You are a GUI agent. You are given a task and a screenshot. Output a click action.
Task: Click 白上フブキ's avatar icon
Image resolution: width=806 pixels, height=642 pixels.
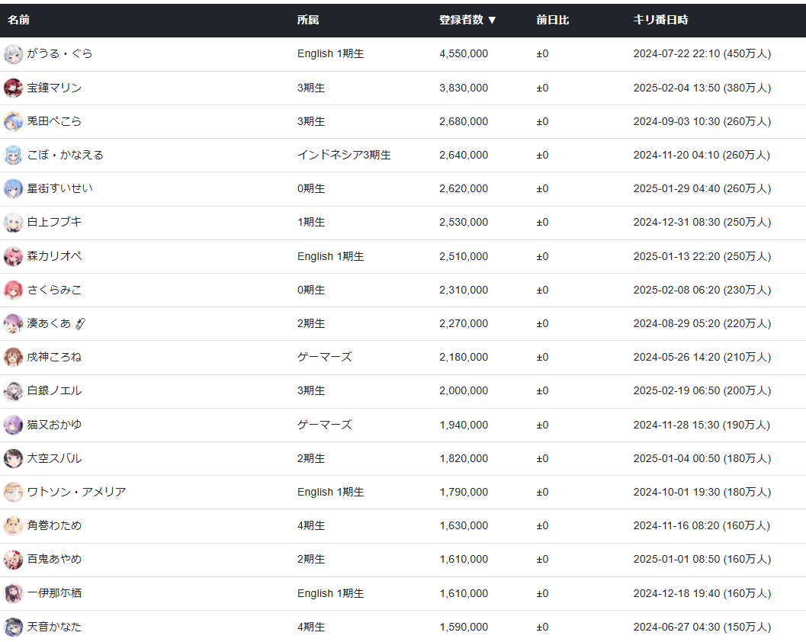pyautogui.click(x=13, y=222)
